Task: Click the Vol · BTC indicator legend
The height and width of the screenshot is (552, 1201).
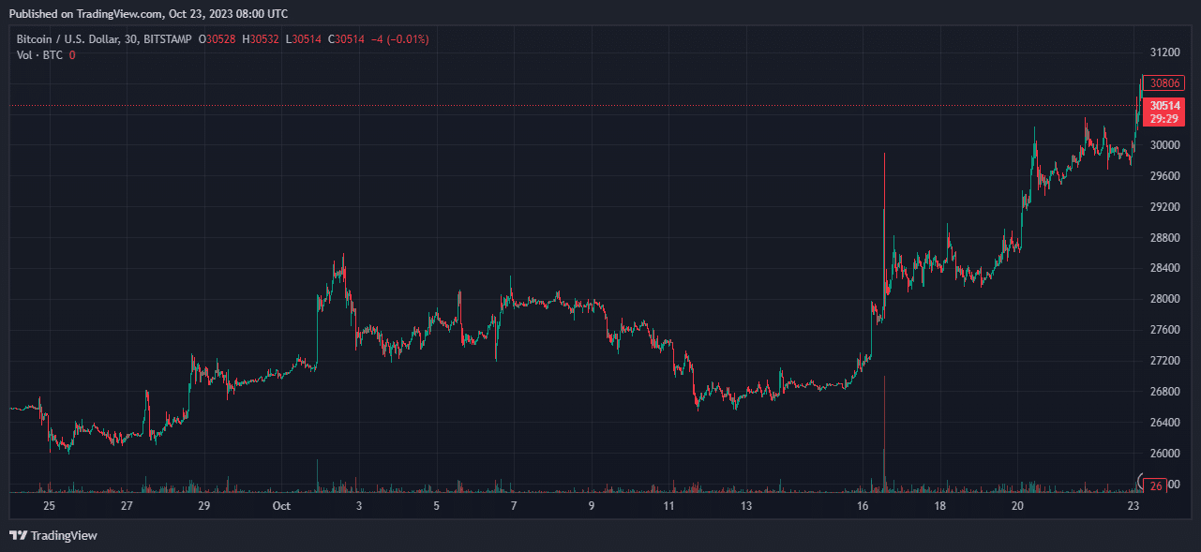Action: [39, 55]
